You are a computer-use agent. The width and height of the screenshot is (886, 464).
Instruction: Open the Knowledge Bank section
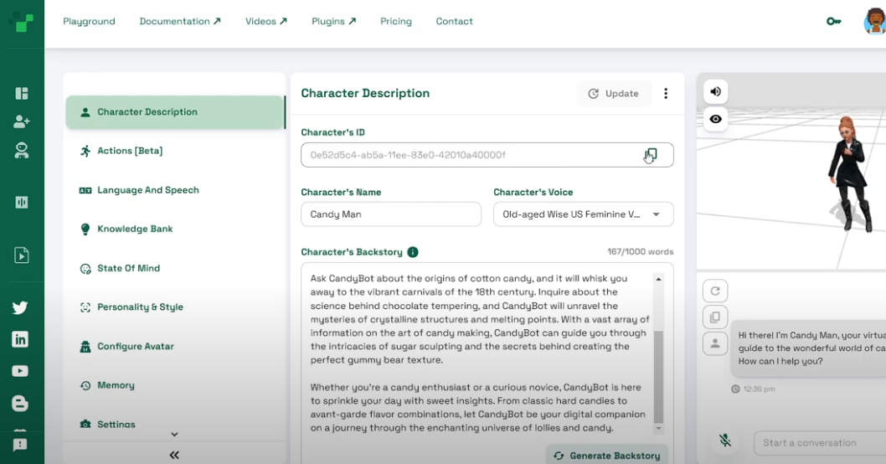pos(135,229)
